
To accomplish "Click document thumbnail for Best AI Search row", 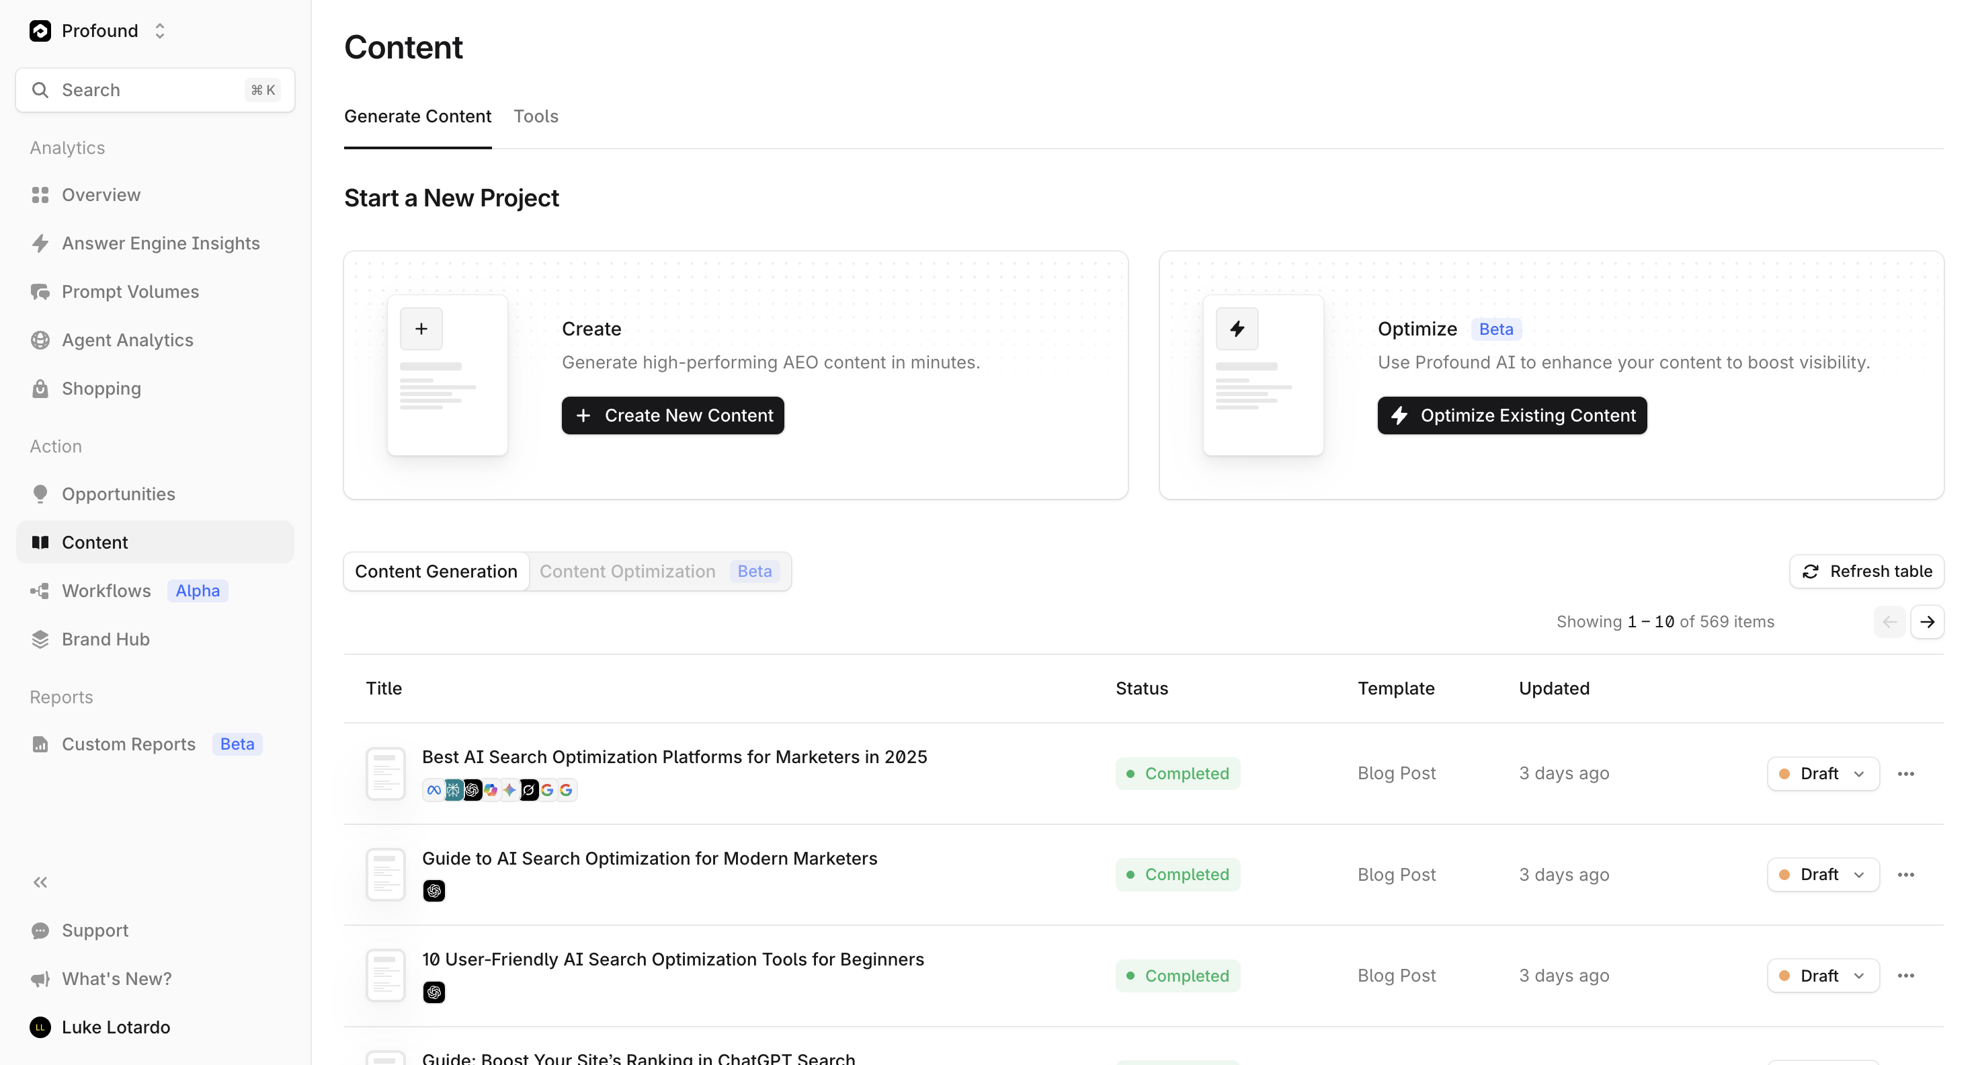I will tap(385, 773).
